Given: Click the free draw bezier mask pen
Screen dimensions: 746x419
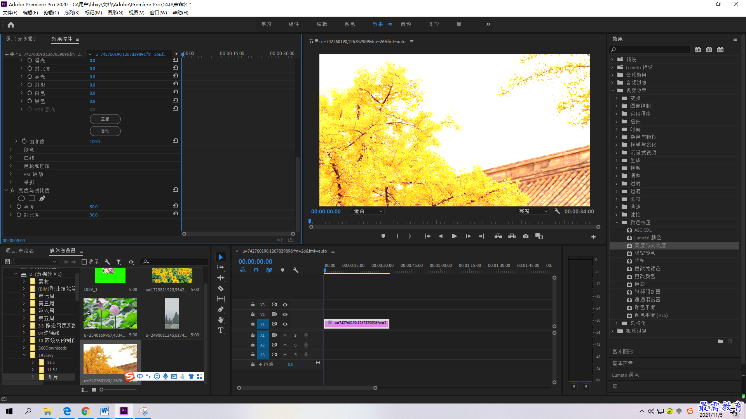Looking at the screenshot, I should tap(42, 199).
